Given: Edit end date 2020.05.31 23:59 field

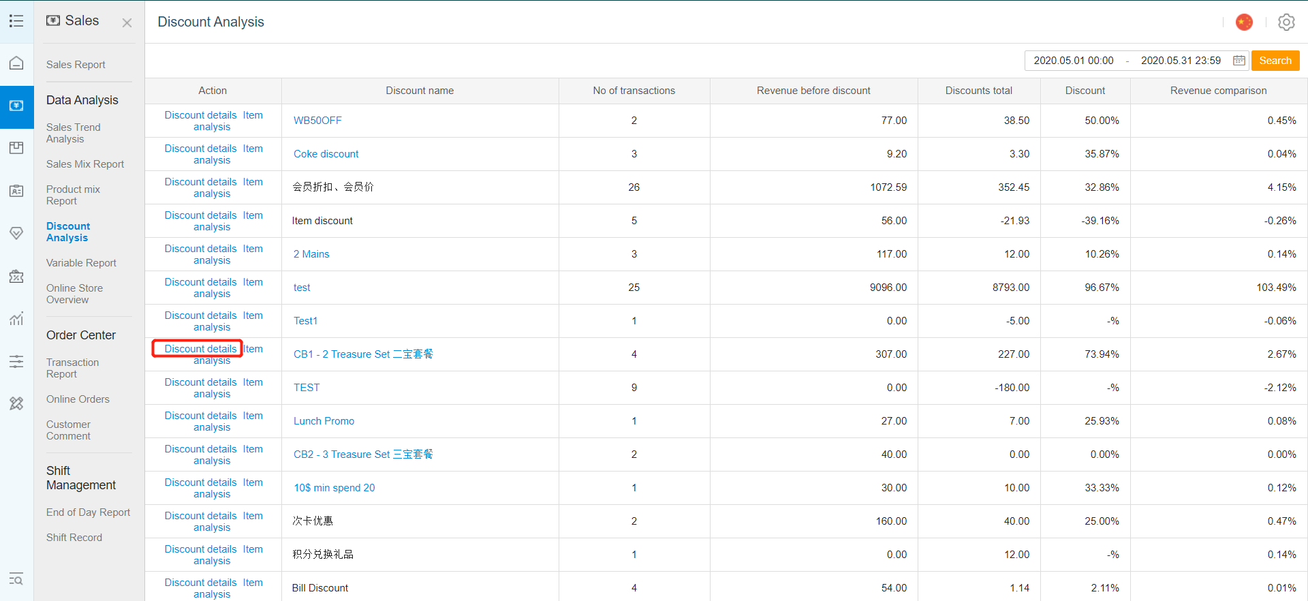Looking at the screenshot, I should point(1181,61).
